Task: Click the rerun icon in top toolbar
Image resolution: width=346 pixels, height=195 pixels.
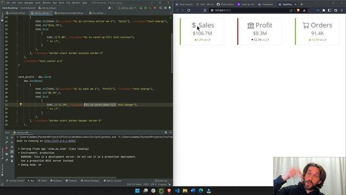Action: (x=141, y=8)
